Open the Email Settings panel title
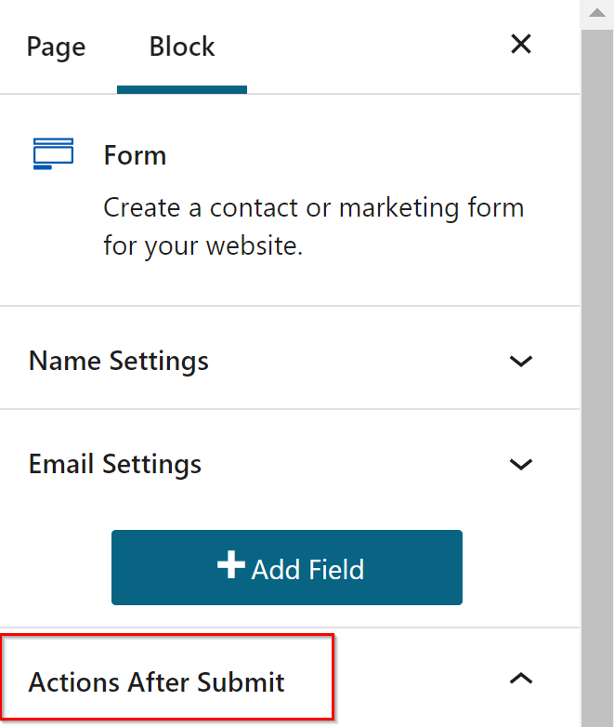614x727 pixels. coord(115,463)
